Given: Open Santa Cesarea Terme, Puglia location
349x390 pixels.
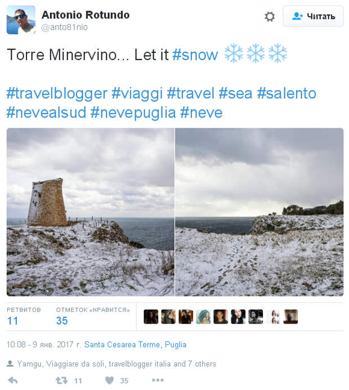Looking at the screenshot, I should point(135,345).
